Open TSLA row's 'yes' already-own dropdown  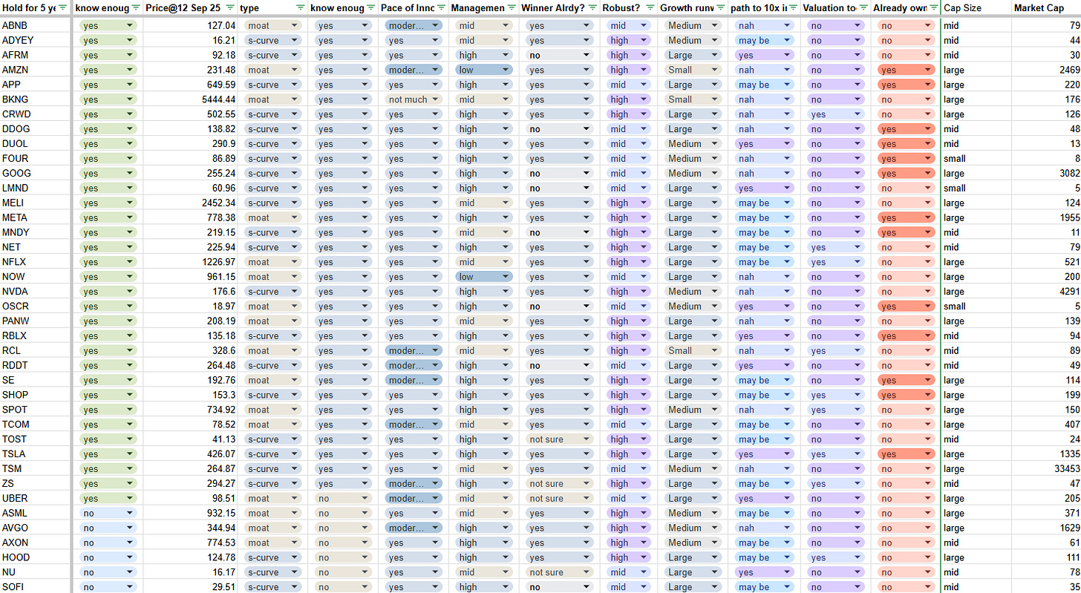906,454
